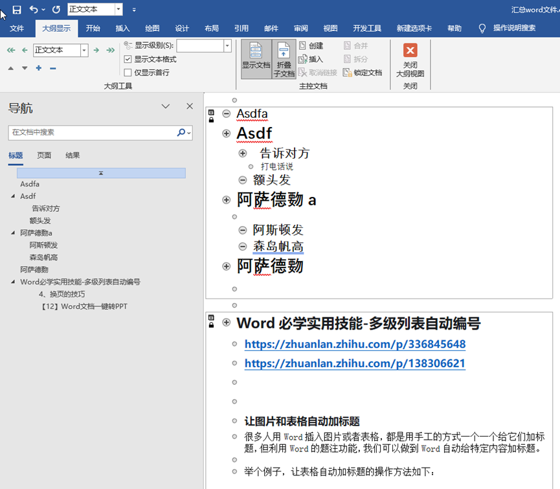Image resolution: width=560 pixels, height=489 pixels.
Task: Open zhihu link ending 138306621
Action: pyautogui.click(x=355, y=363)
